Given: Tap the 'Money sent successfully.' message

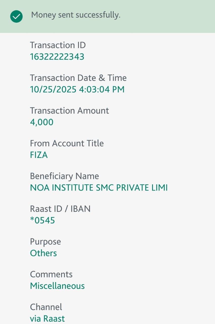Looking at the screenshot, I should pyautogui.click(x=76, y=15).
